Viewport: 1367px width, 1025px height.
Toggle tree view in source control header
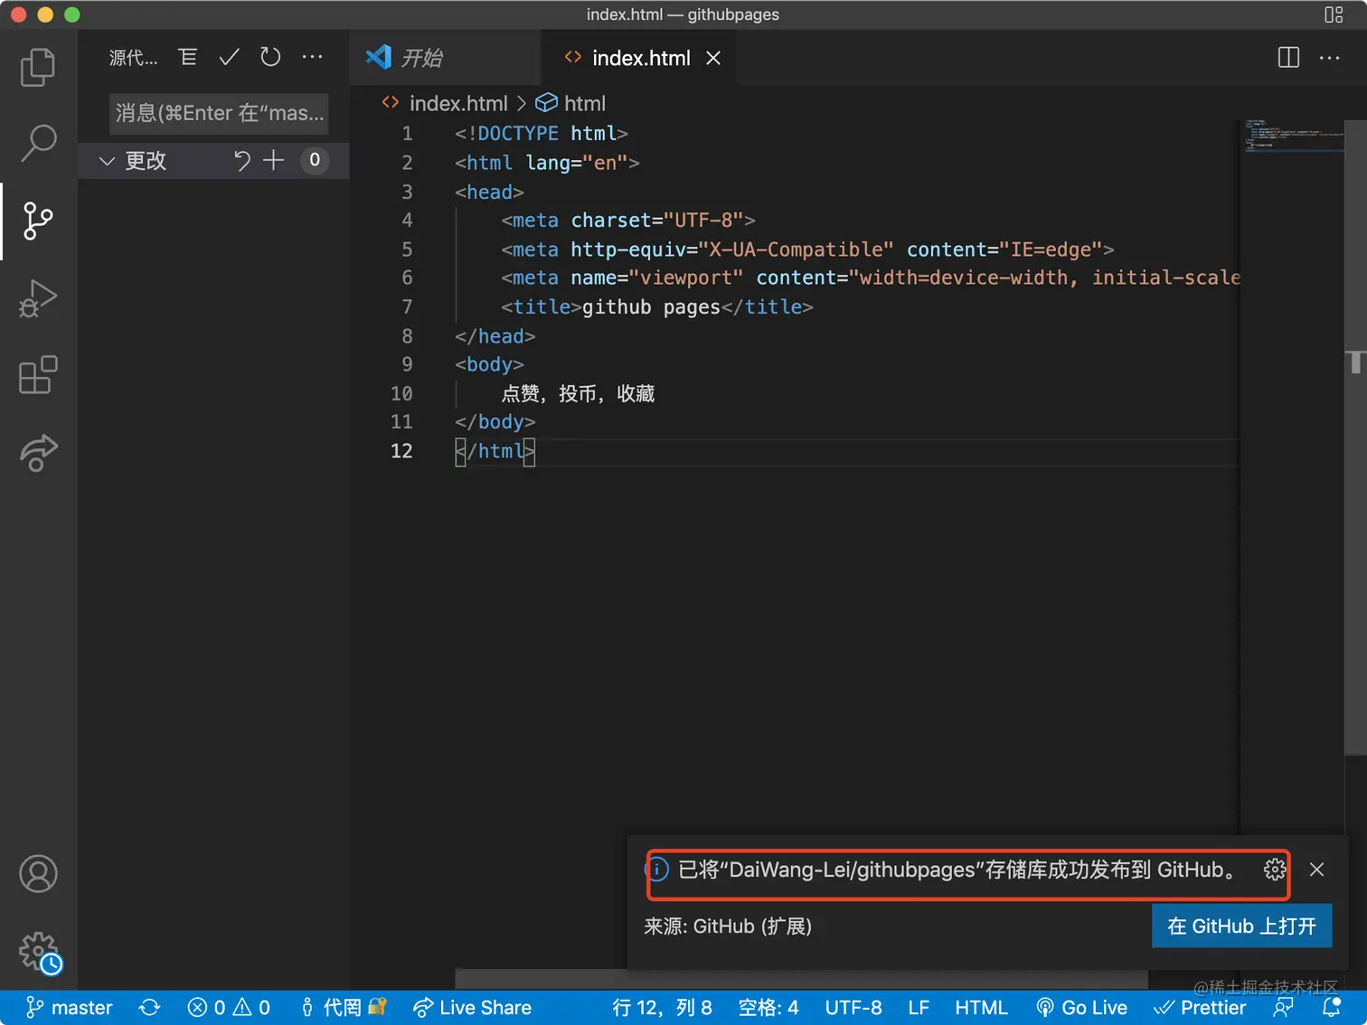click(x=188, y=57)
